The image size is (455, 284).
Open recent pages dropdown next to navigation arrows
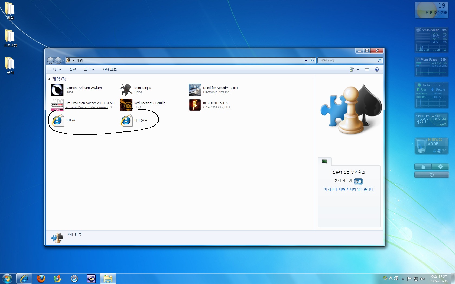pos(63,60)
